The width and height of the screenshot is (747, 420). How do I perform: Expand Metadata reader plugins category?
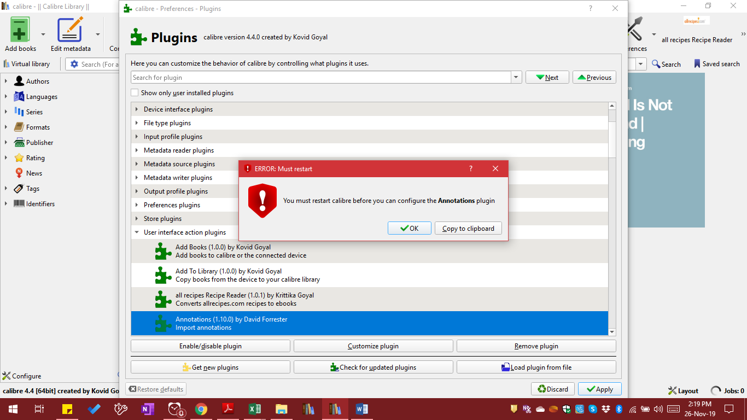137,150
